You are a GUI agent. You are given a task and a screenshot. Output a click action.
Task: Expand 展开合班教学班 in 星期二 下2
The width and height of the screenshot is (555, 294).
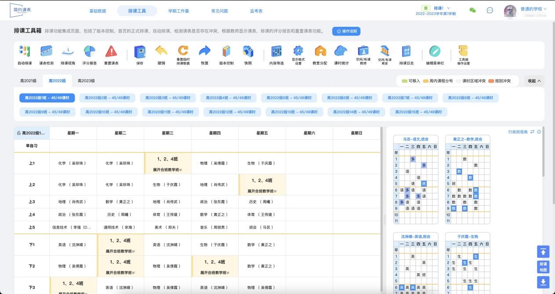click(x=120, y=273)
